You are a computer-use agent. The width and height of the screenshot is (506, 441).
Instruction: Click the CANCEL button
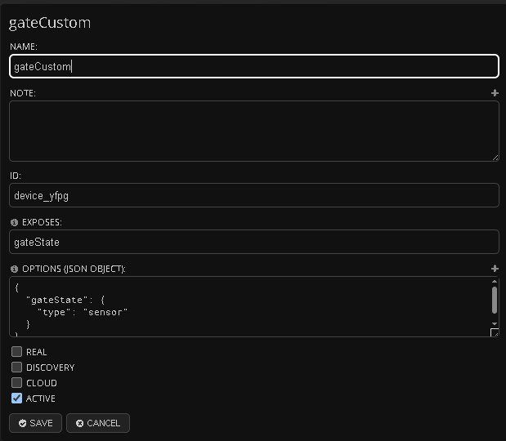(98, 423)
